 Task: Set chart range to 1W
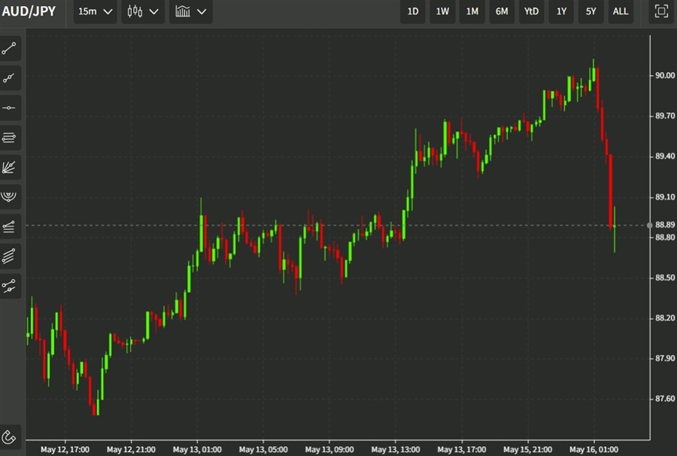442,11
